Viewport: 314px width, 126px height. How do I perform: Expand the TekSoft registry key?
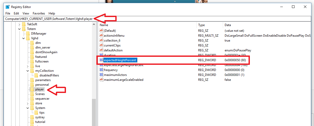pyautogui.click(x=19, y=24)
